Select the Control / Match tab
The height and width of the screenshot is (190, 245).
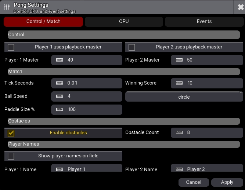(x=43, y=22)
